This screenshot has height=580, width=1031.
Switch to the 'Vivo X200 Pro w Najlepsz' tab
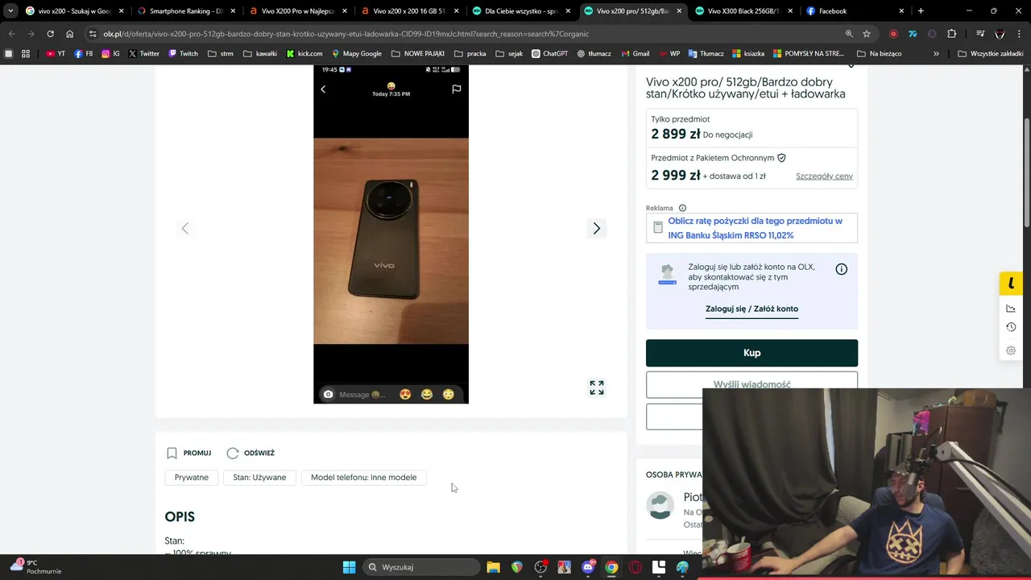pyautogui.click(x=296, y=11)
